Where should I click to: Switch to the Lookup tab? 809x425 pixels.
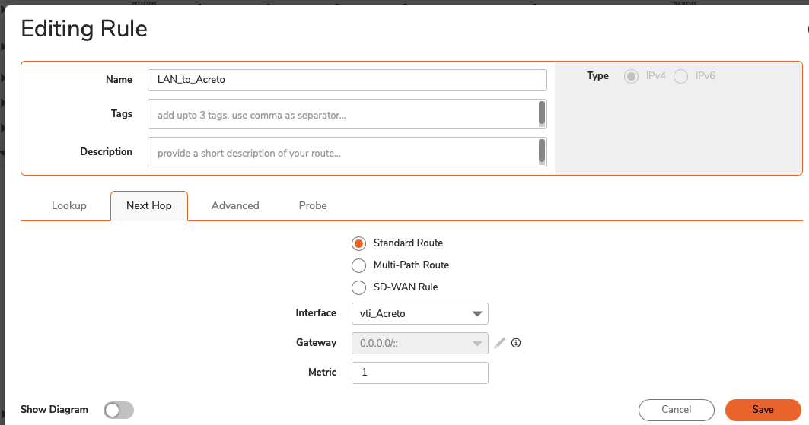[x=69, y=205]
